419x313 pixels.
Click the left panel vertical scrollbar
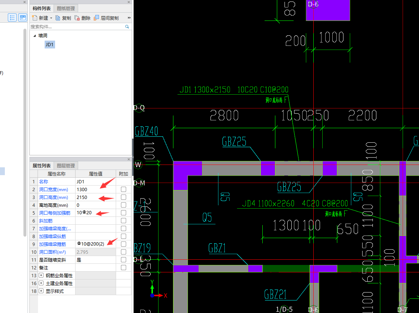[x=25, y=132]
